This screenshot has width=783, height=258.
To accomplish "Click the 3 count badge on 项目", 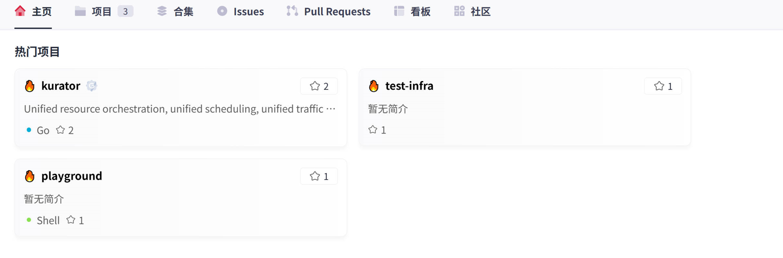I will click(125, 11).
